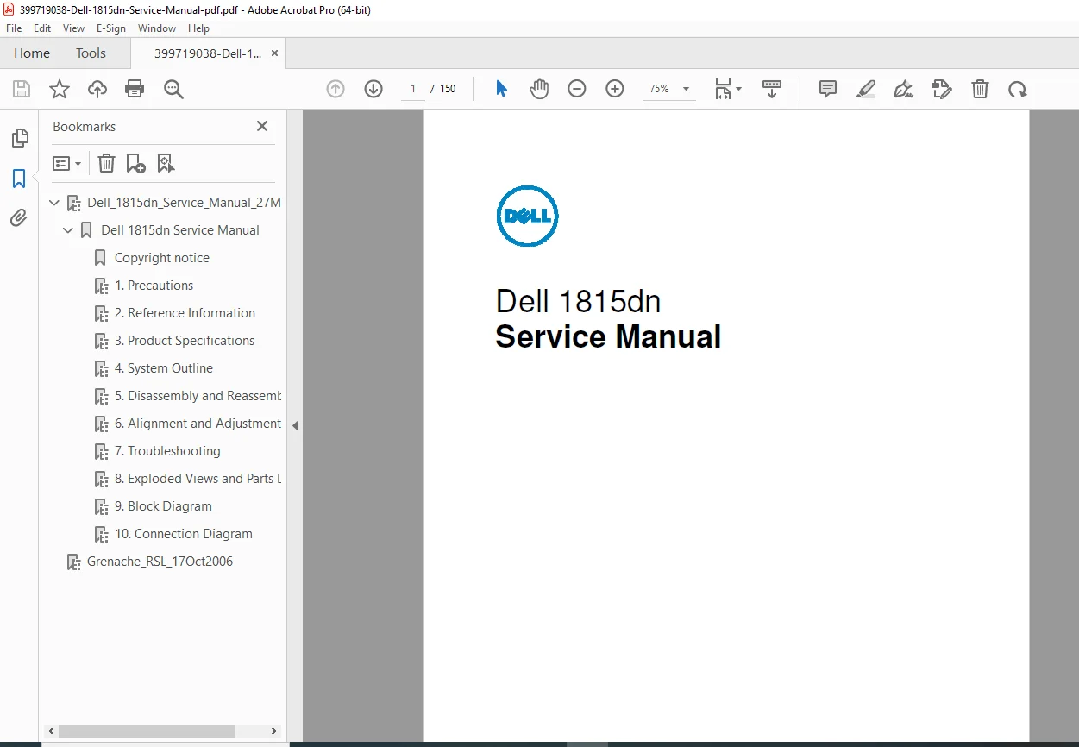Go to 6. Alignment and Adjustment bookmark
This screenshot has height=747, width=1079.
tap(198, 424)
